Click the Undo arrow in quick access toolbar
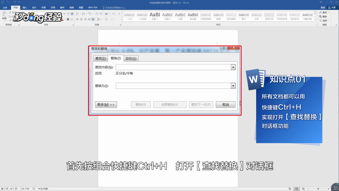Viewport: 339px width, 191px height. 8,2
